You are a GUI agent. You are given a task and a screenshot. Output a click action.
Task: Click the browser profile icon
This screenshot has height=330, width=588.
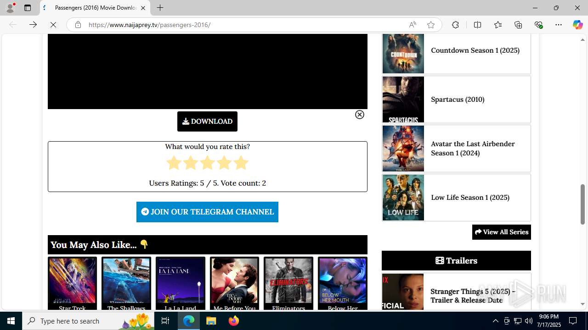pyautogui.click(x=10, y=8)
